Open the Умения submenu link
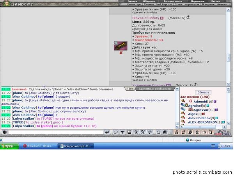Viewport: 234px width, 176px height. 149,4
